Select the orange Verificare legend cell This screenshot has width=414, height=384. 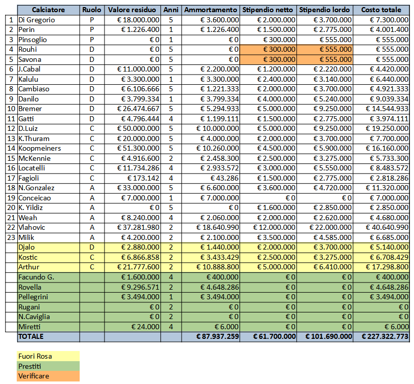coord(48,376)
